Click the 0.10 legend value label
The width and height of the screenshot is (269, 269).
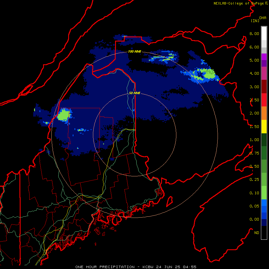[254, 193]
